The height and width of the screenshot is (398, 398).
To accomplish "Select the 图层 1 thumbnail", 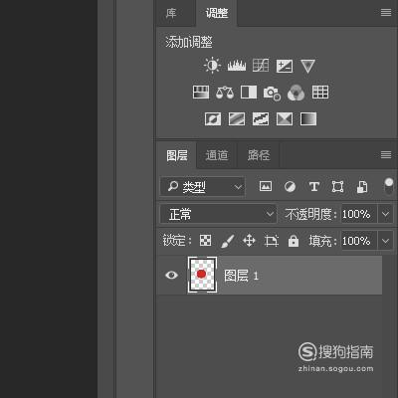I will pyautogui.click(x=202, y=275).
